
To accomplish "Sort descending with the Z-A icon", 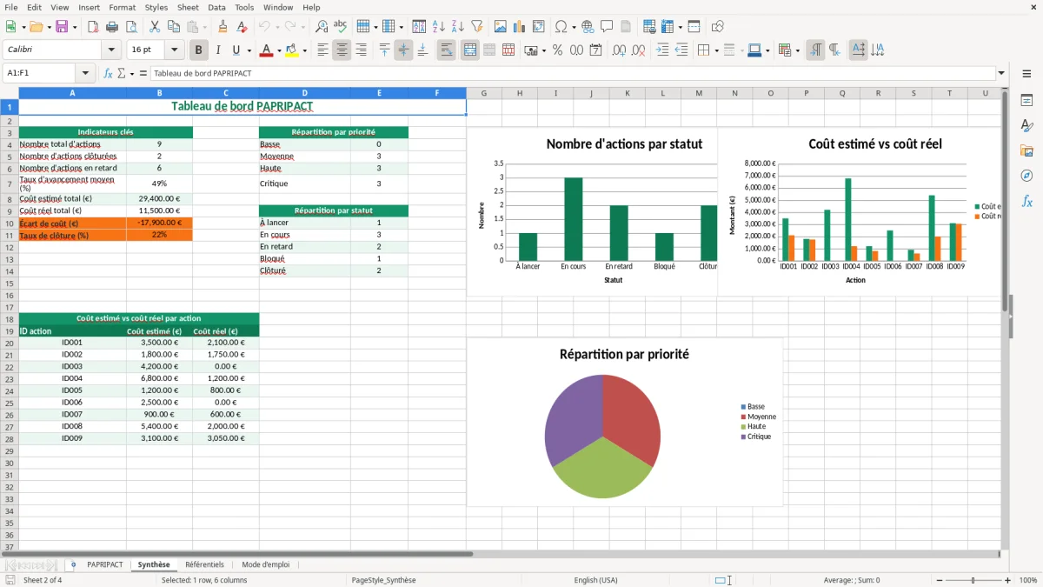I will click(457, 27).
